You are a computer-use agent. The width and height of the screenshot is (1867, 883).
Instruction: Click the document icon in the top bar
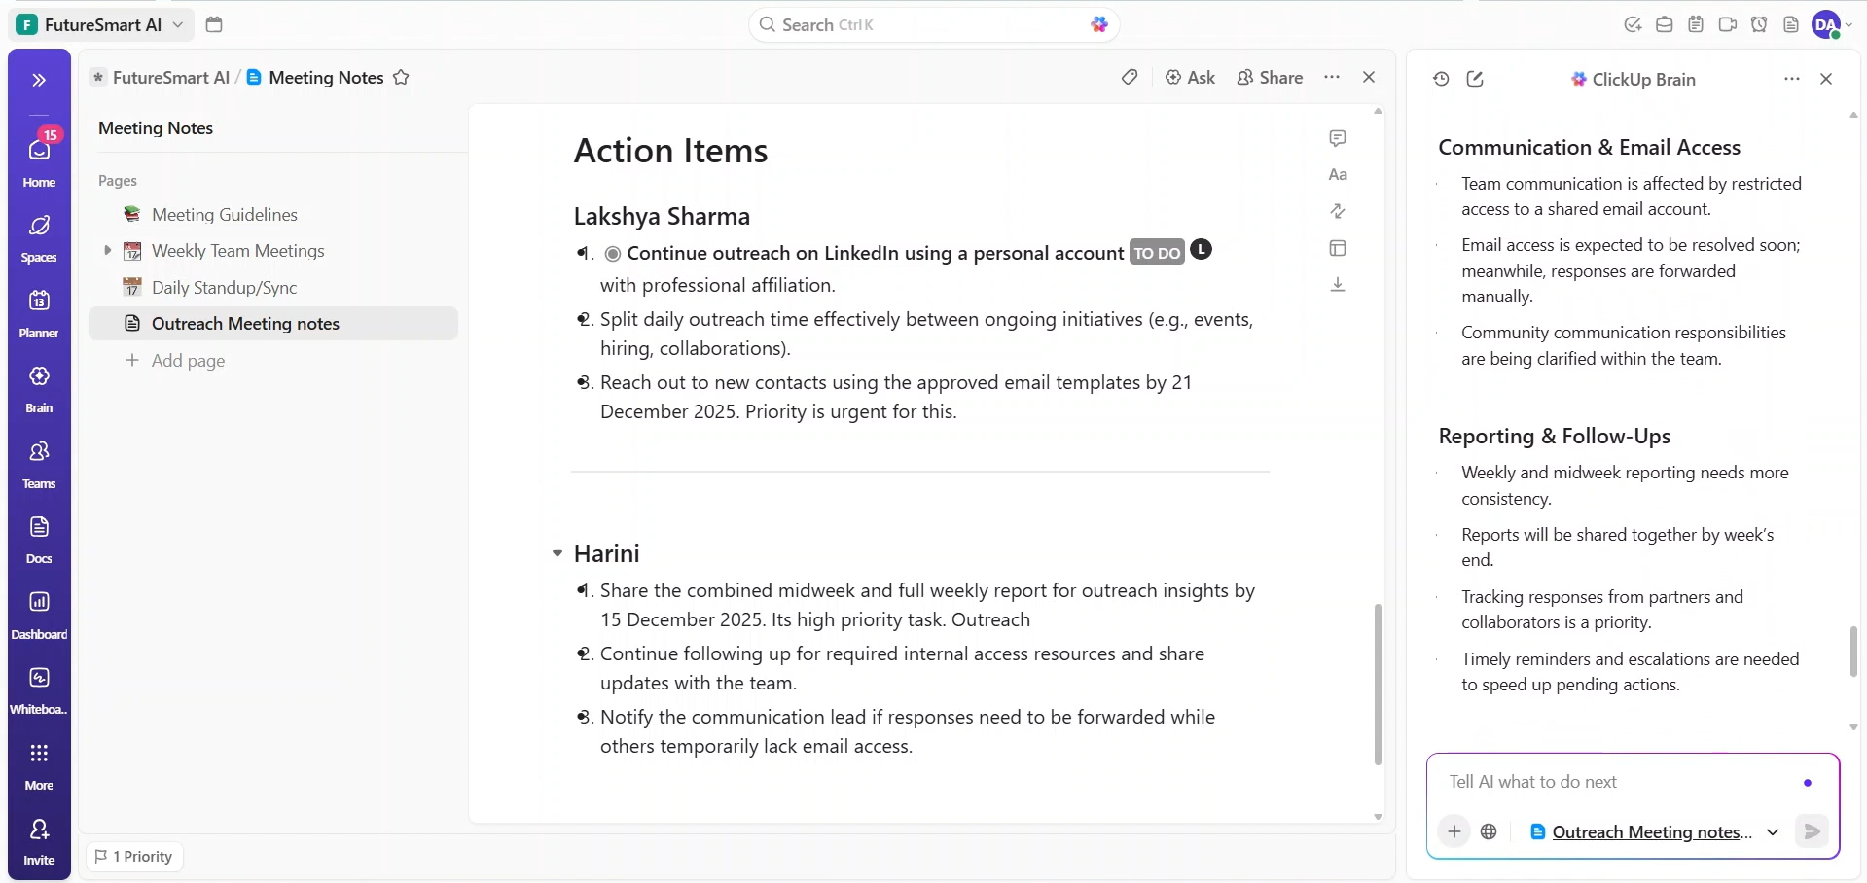(1791, 24)
